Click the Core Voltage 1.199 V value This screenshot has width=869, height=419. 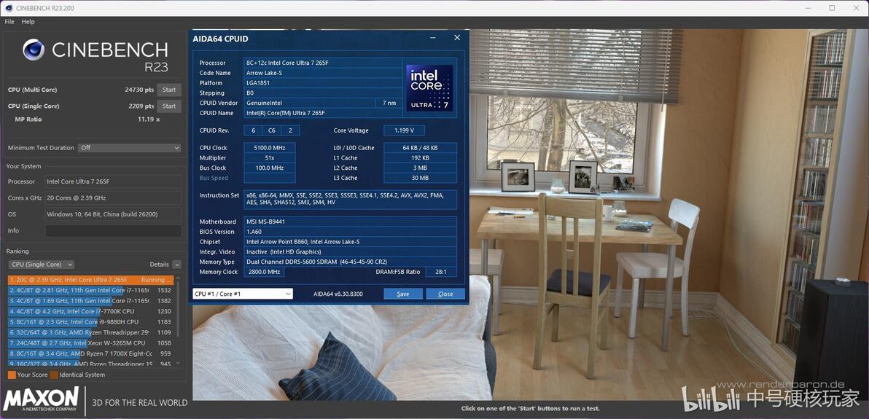(404, 130)
